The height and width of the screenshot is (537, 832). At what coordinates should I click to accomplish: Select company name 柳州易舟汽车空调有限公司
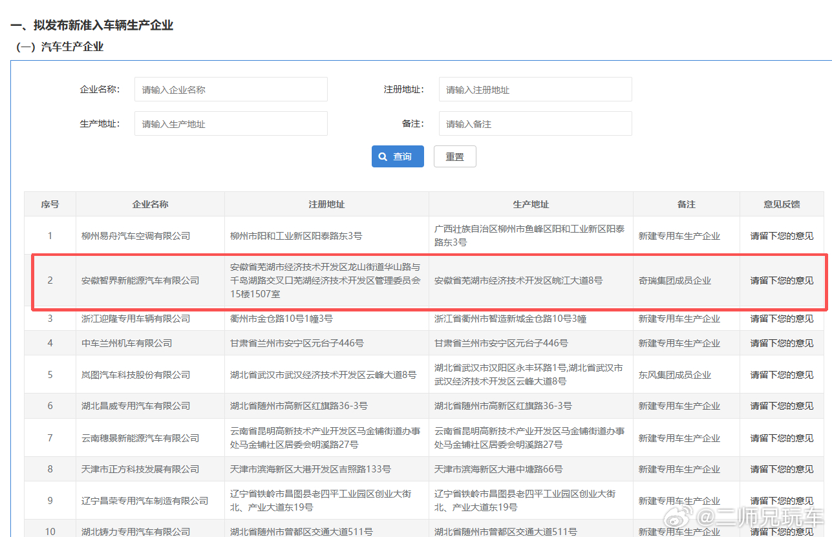pos(136,236)
